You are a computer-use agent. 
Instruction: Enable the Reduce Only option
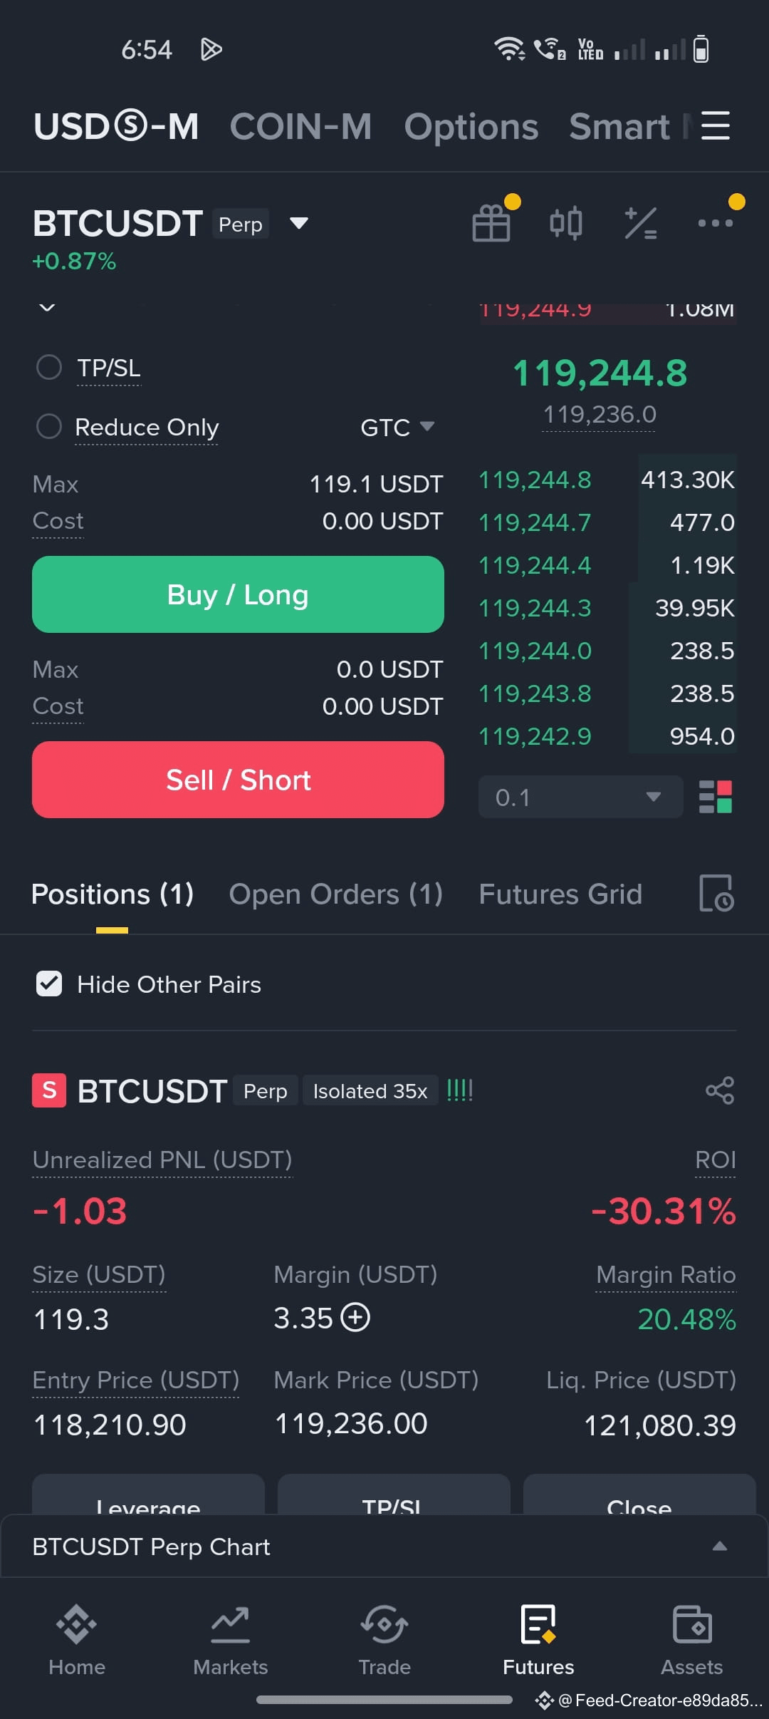coord(49,427)
